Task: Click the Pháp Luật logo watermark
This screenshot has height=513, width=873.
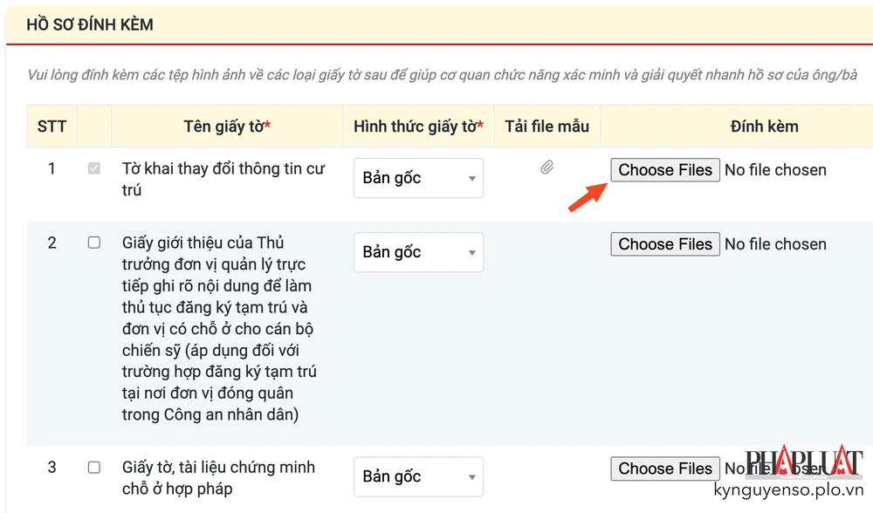Action: coord(792,464)
